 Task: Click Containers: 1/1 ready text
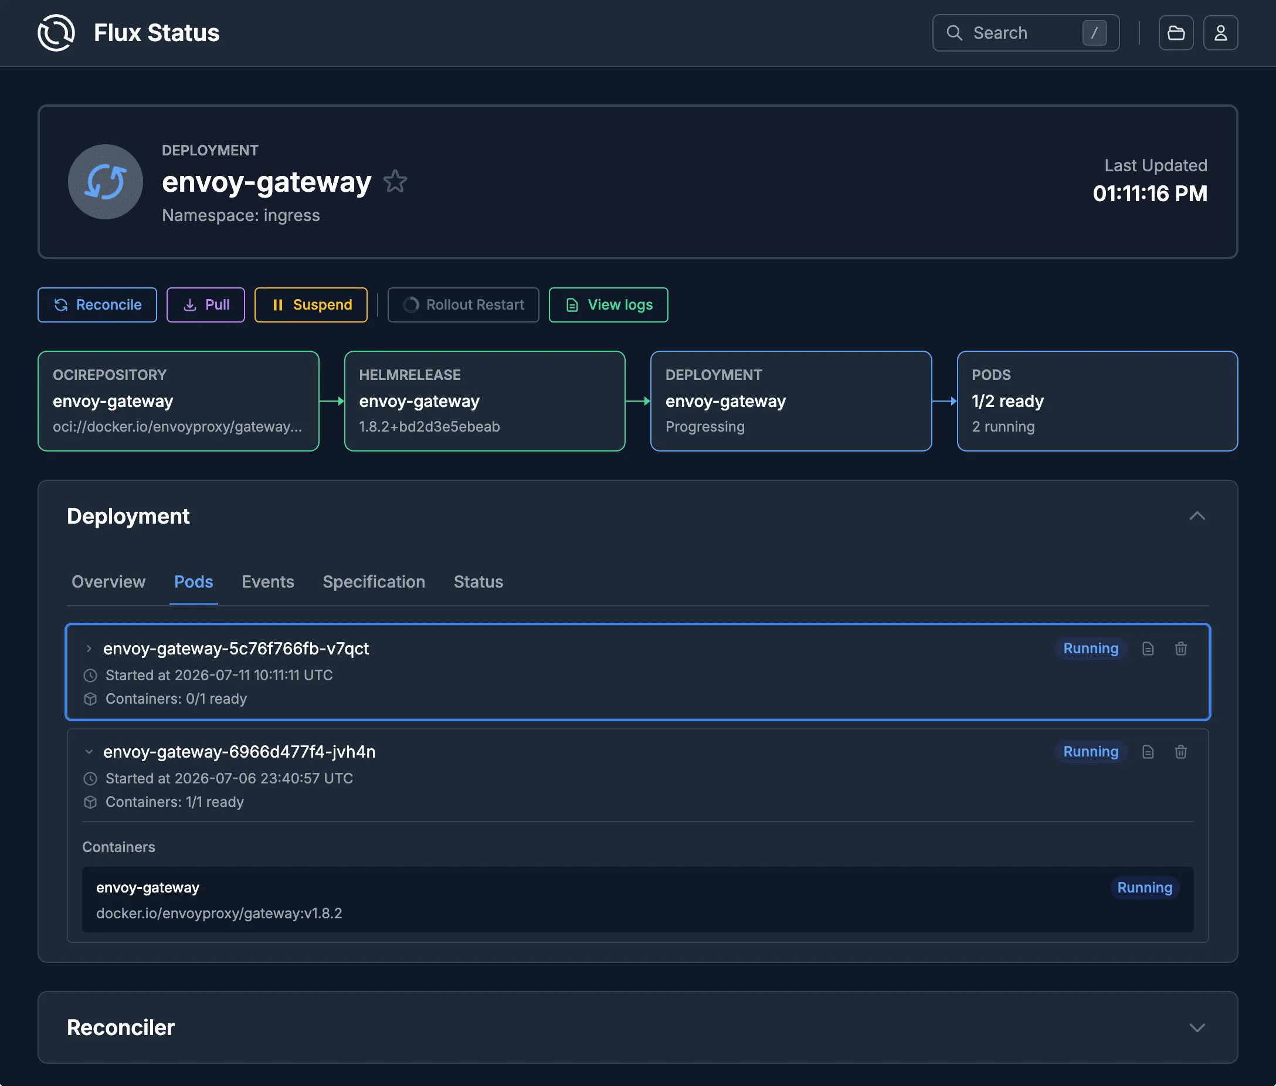174,802
